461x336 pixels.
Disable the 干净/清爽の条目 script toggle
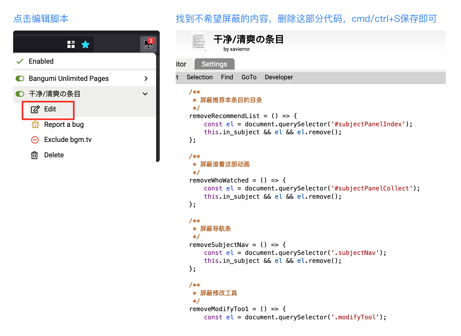click(x=20, y=94)
